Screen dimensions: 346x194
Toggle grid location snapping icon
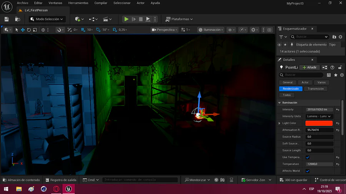click(x=83, y=30)
